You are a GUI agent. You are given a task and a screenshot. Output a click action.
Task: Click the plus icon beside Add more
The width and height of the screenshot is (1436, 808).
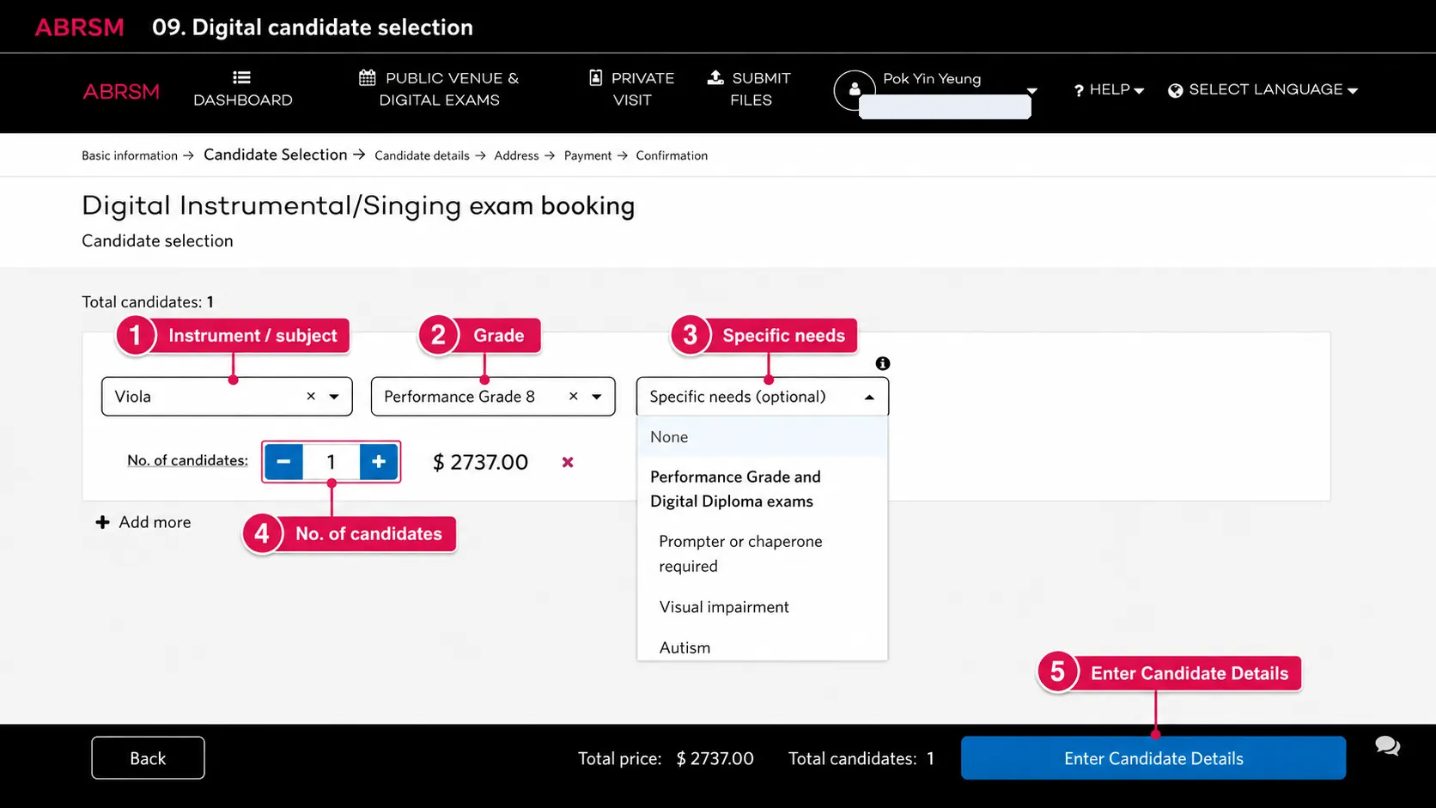102,522
